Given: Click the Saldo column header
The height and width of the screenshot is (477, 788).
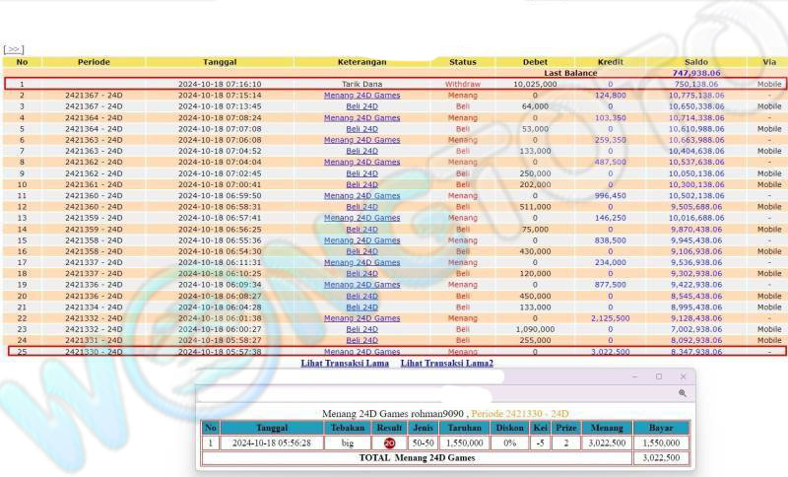Looking at the screenshot, I should tap(696, 62).
